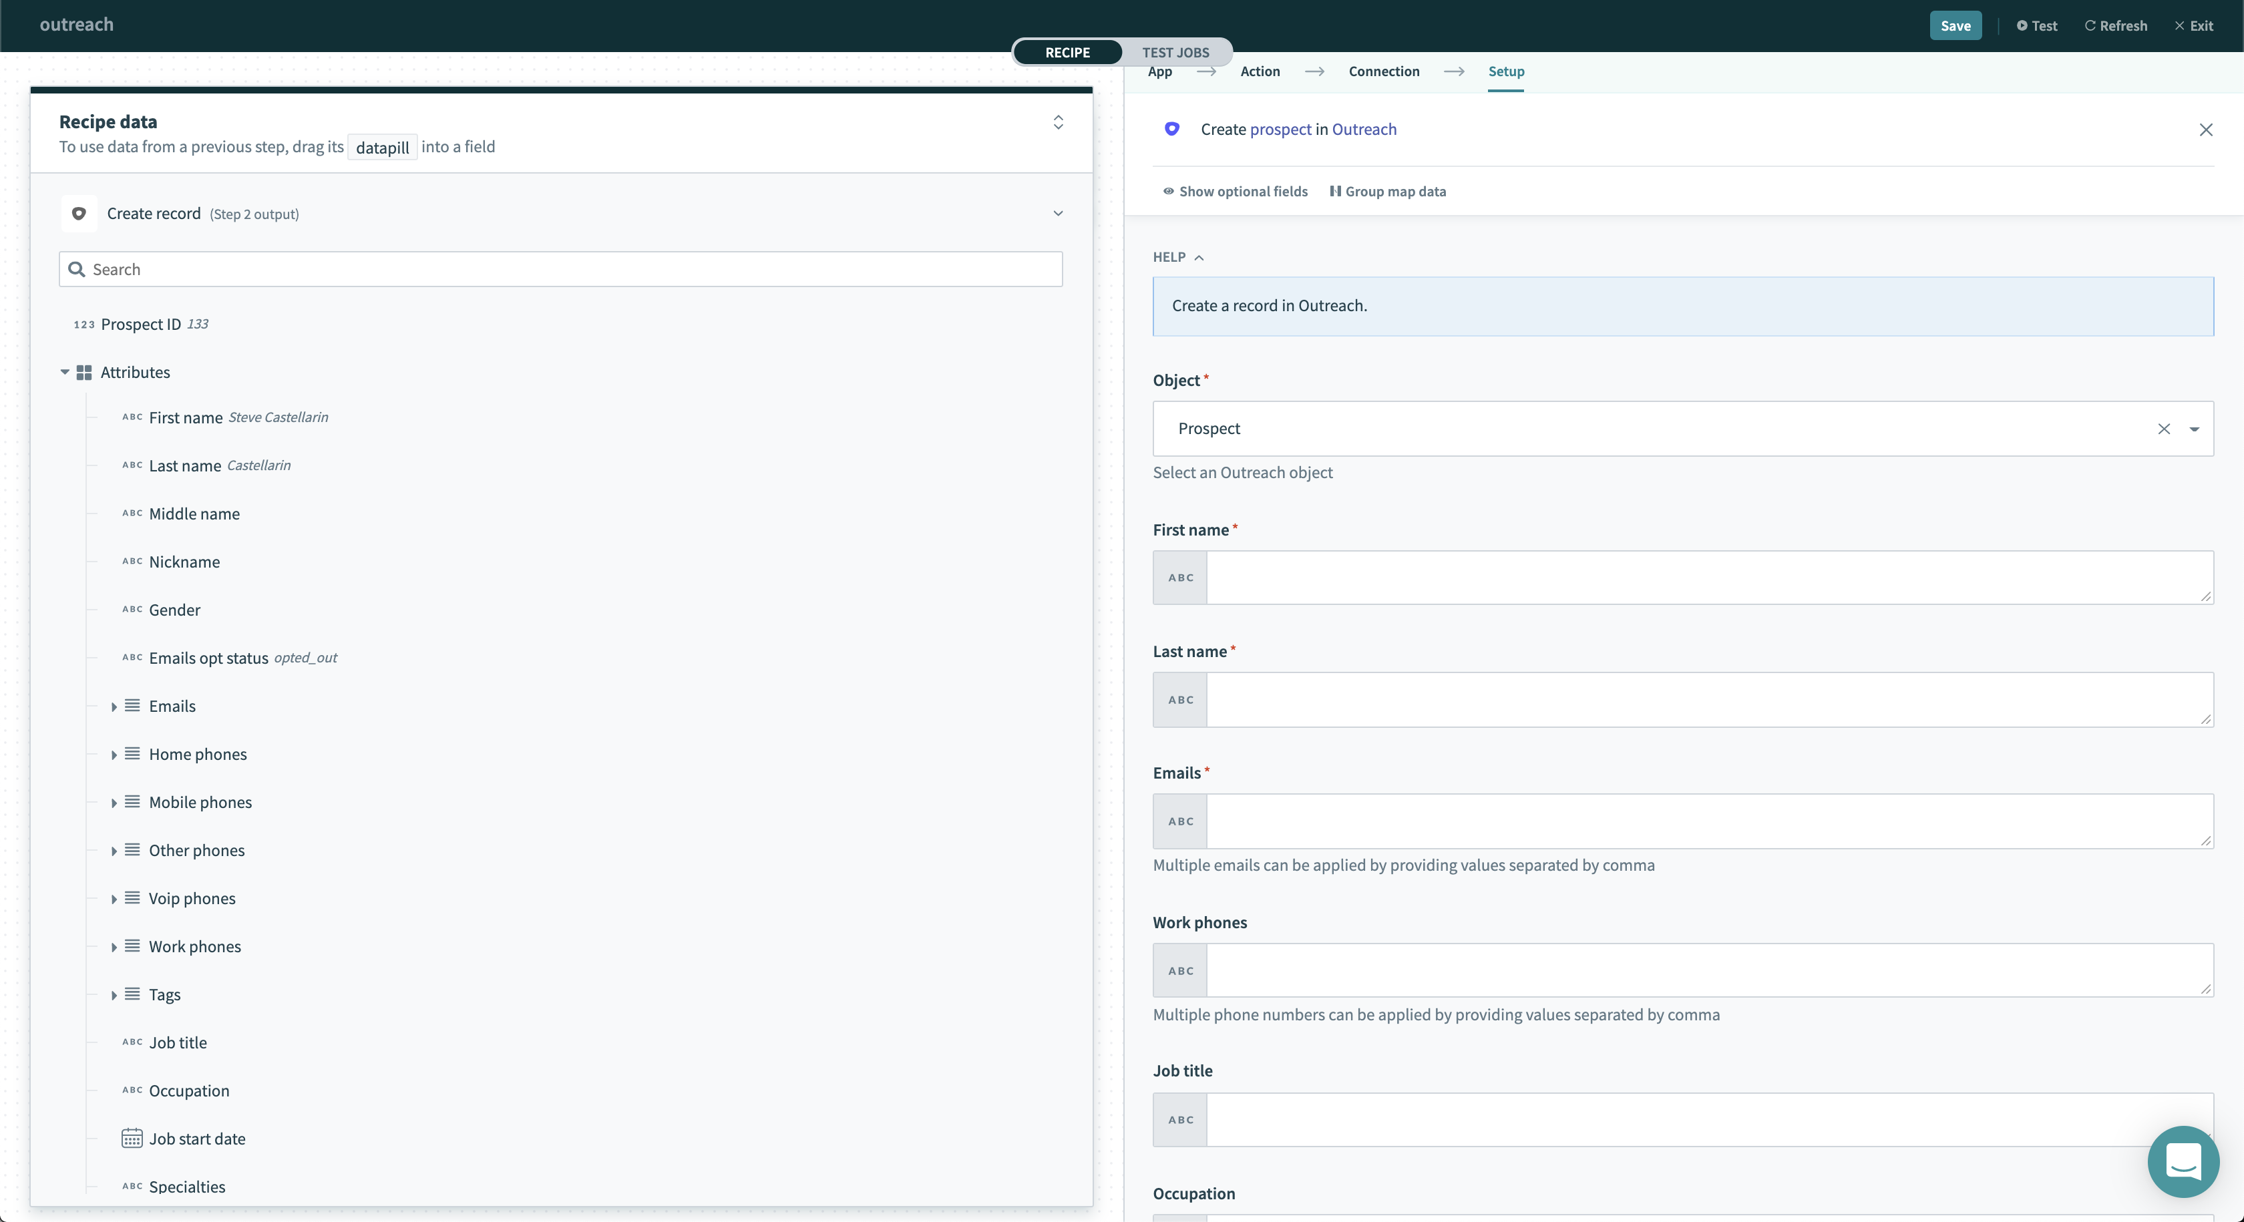
Task: Click Show optional fields toggle
Action: [x=1233, y=190]
